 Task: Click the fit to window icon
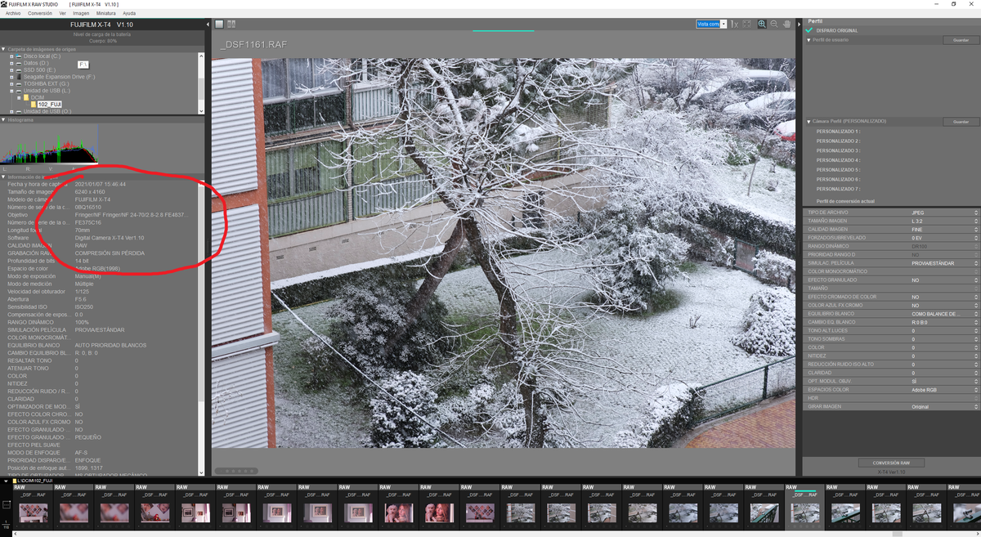(746, 25)
